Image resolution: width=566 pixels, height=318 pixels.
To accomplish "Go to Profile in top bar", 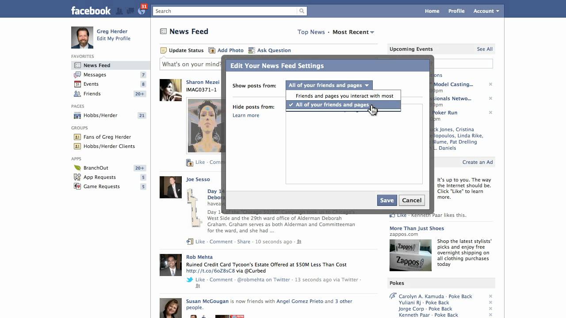I will (456, 11).
